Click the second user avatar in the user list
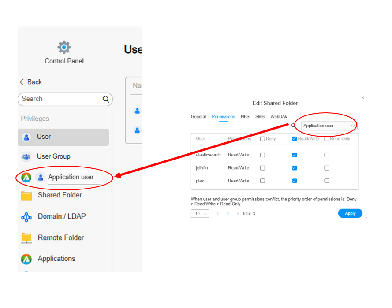This screenshot has width=392, height=308. coord(137,130)
